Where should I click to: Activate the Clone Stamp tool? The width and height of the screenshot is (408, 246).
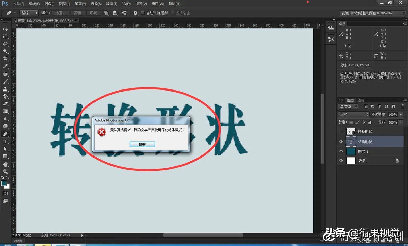click(5, 88)
